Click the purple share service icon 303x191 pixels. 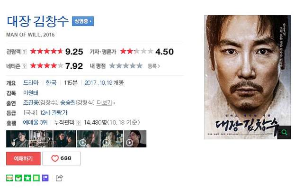pos(45,178)
